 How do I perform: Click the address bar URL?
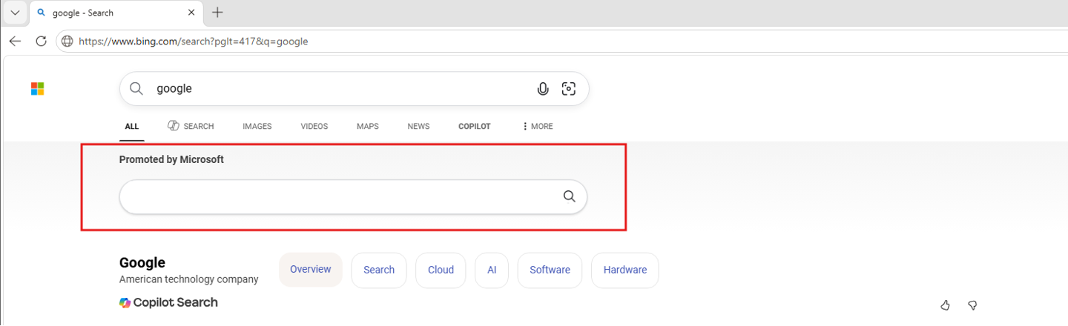[x=194, y=41]
